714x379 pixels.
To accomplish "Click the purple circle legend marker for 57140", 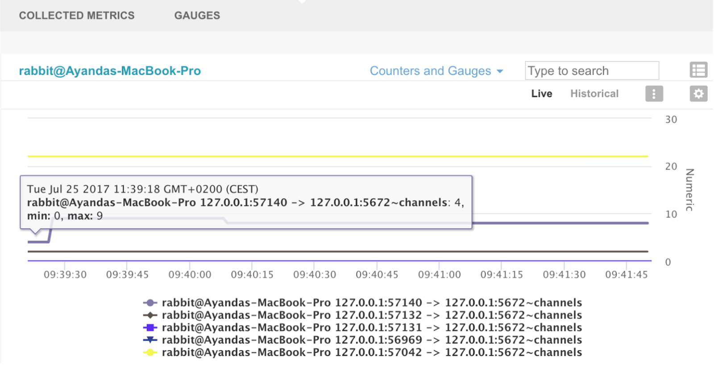I will (x=150, y=303).
